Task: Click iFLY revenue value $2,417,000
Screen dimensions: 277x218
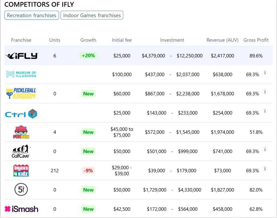Action: point(222,56)
